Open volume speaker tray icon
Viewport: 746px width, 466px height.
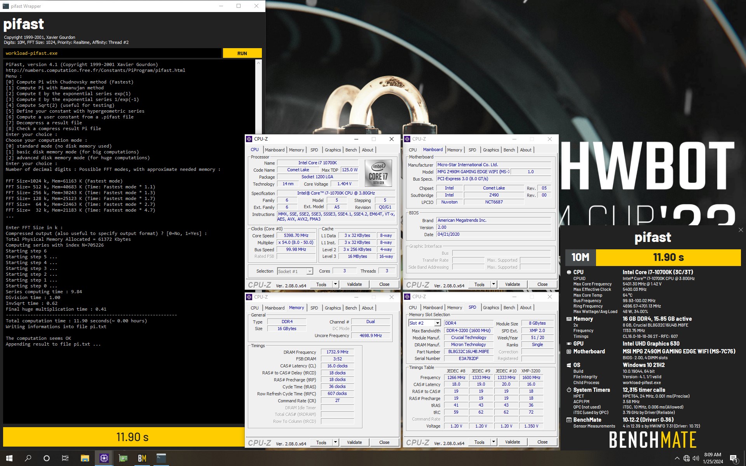click(x=696, y=458)
